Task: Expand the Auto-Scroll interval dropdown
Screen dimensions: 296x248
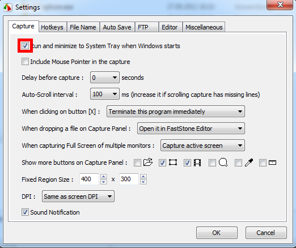Action: (x=105, y=94)
